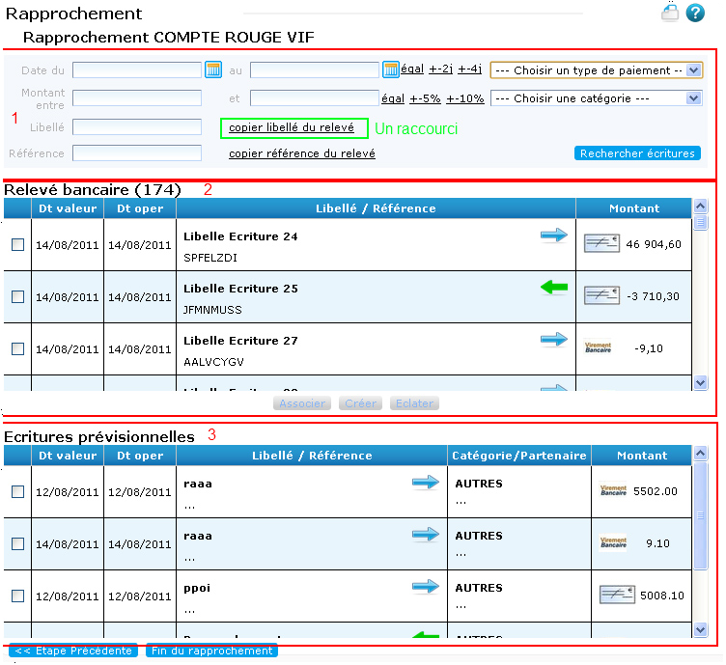Viewport: 726px width, 665px height.
Task: Focus the 'Libellé' input field
Action: [x=137, y=126]
